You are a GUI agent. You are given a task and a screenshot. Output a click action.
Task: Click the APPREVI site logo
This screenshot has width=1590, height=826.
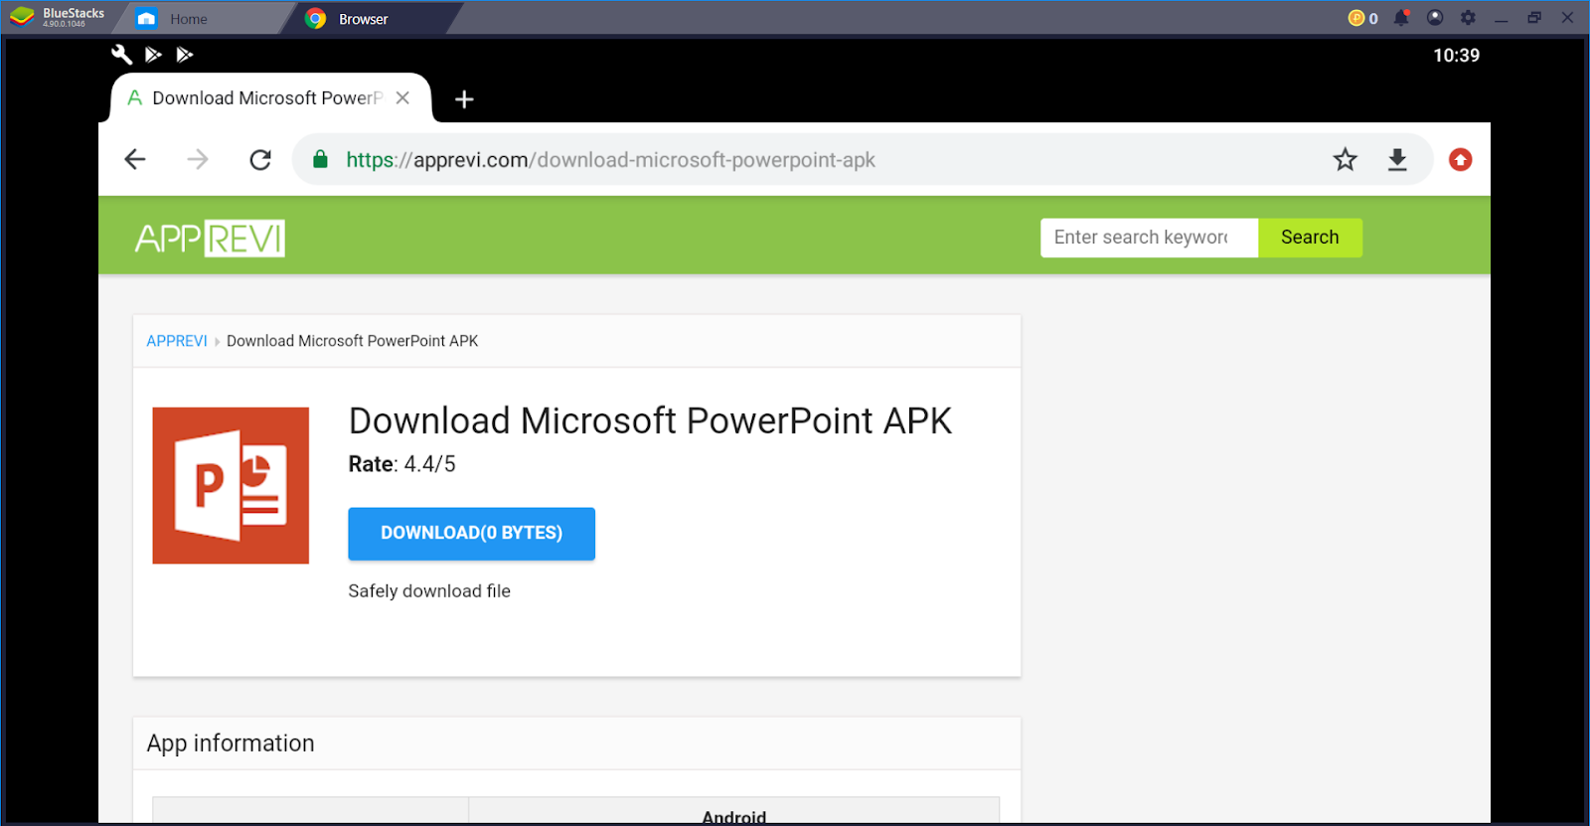[x=210, y=239]
